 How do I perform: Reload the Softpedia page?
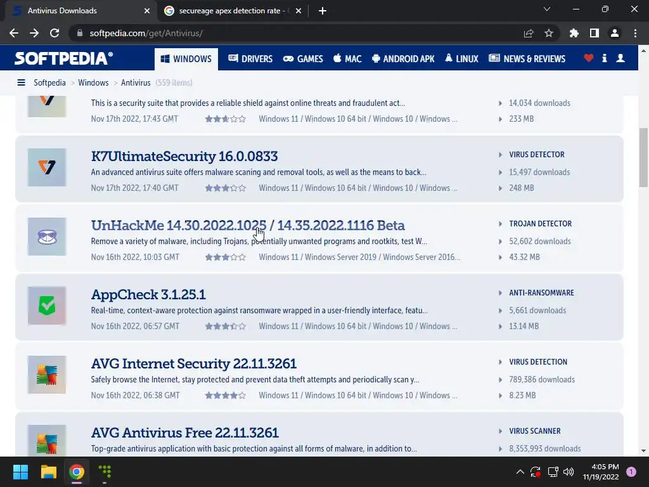55,33
